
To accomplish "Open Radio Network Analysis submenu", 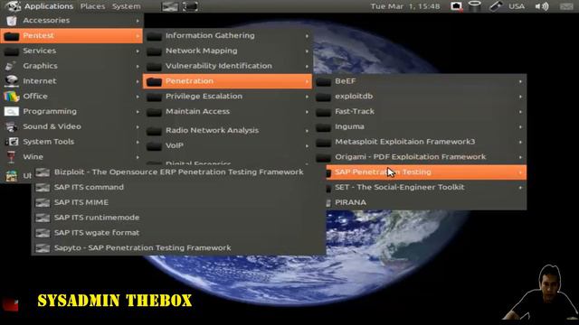I will pyautogui.click(x=227, y=130).
